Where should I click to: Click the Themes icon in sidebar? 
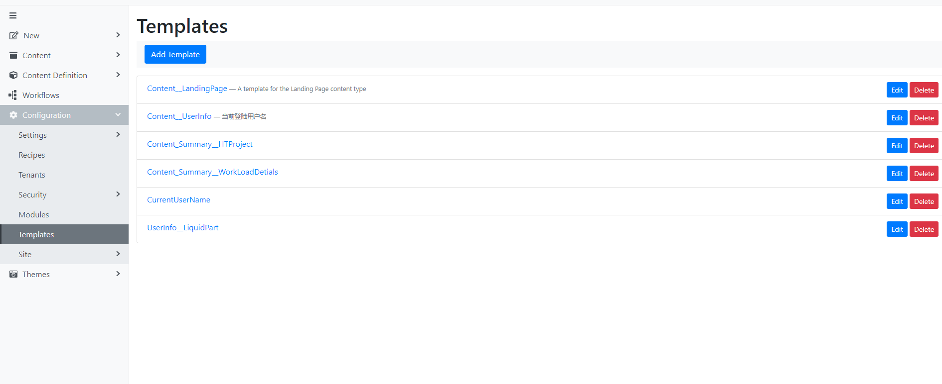13,274
